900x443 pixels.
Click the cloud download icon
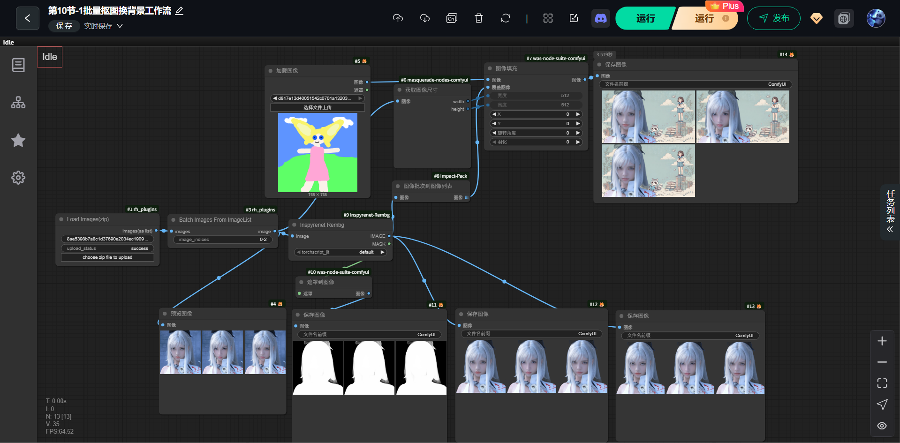[x=425, y=18]
